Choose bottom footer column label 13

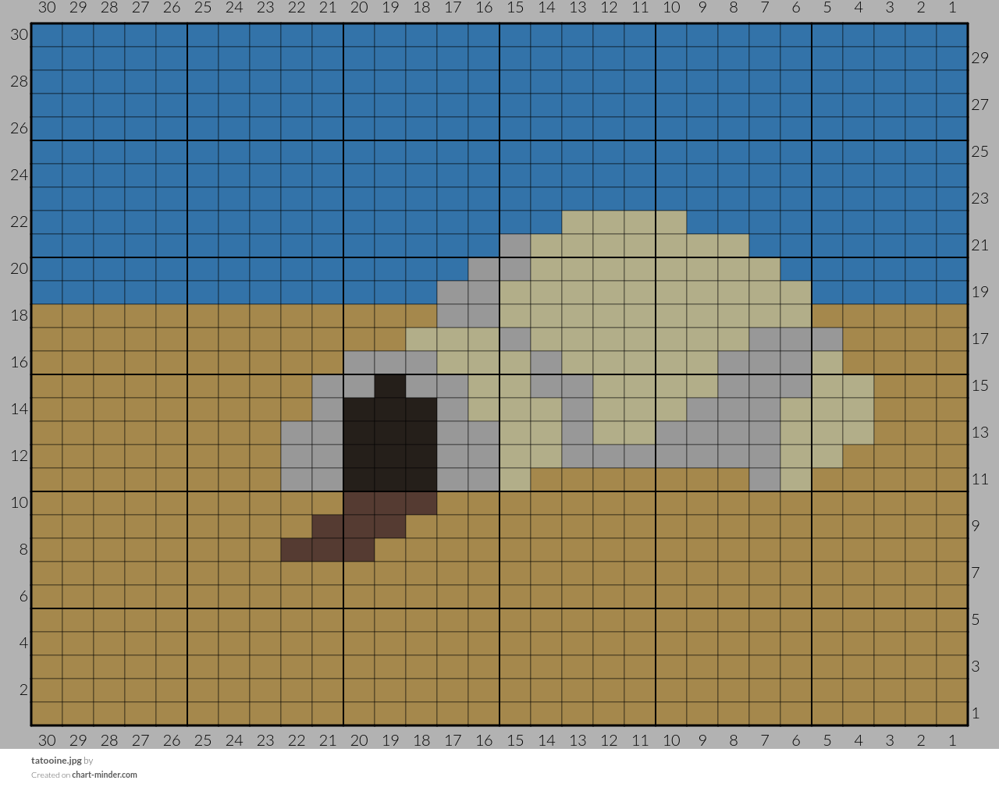pos(578,740)
